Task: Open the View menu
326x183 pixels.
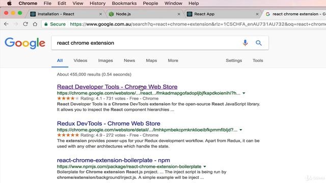Action: pyautogui.click(x=78, y=4)
